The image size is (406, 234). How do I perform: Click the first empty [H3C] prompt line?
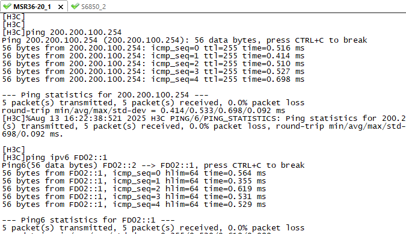14,17
